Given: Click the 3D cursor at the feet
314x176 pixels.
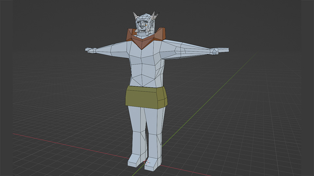Looking at the screenshot, I should coord(147,162).
